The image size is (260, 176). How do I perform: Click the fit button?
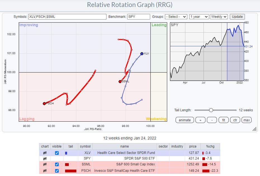pos(224,120)
